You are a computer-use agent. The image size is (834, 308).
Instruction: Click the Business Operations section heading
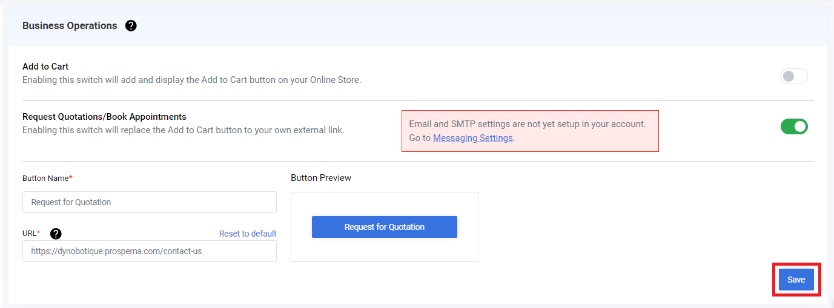coord(70,25)
